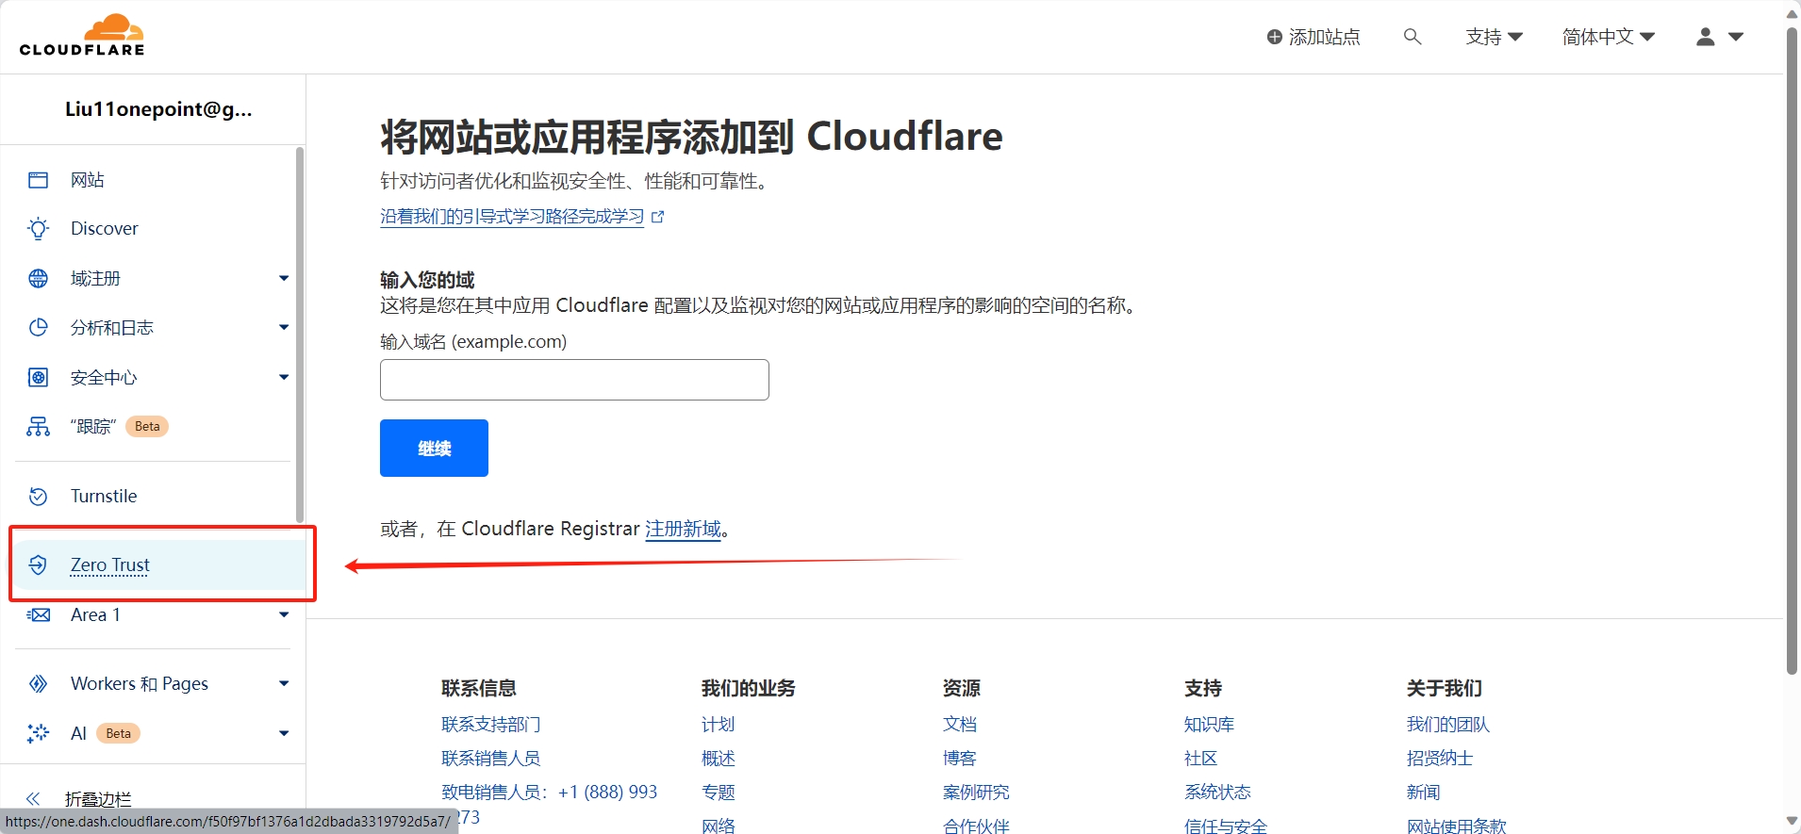The width and height of the screenshot is (1801, 834).
Task: Click the 分析和日志 chart icon
Action: 38,327
